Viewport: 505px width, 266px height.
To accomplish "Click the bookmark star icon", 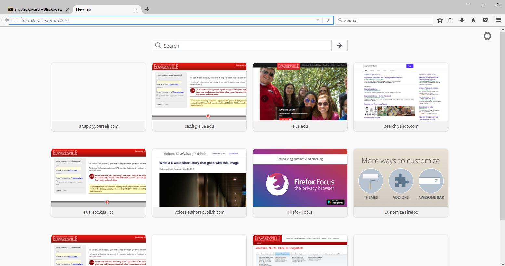I will tap(440, 20).
